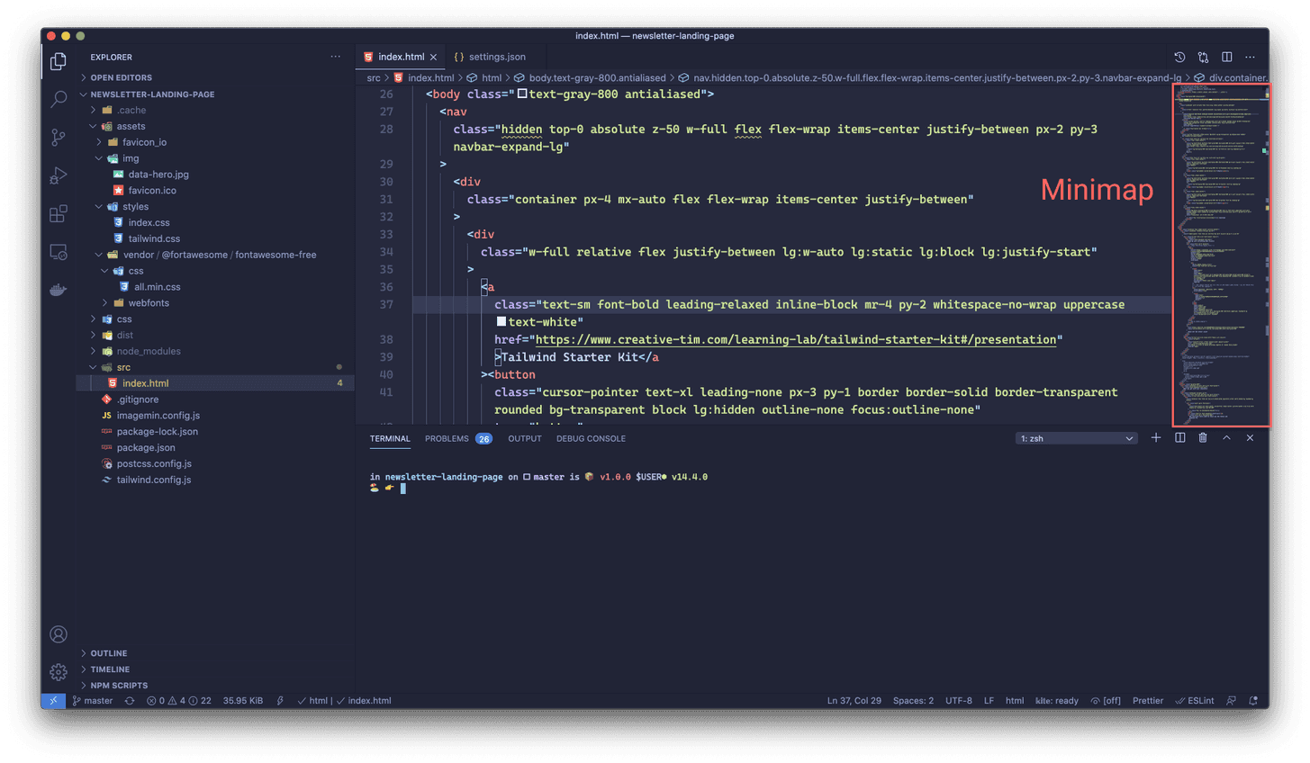
Task: Open the PROBLEMS panel tab
Action: [x=447, y=438]
